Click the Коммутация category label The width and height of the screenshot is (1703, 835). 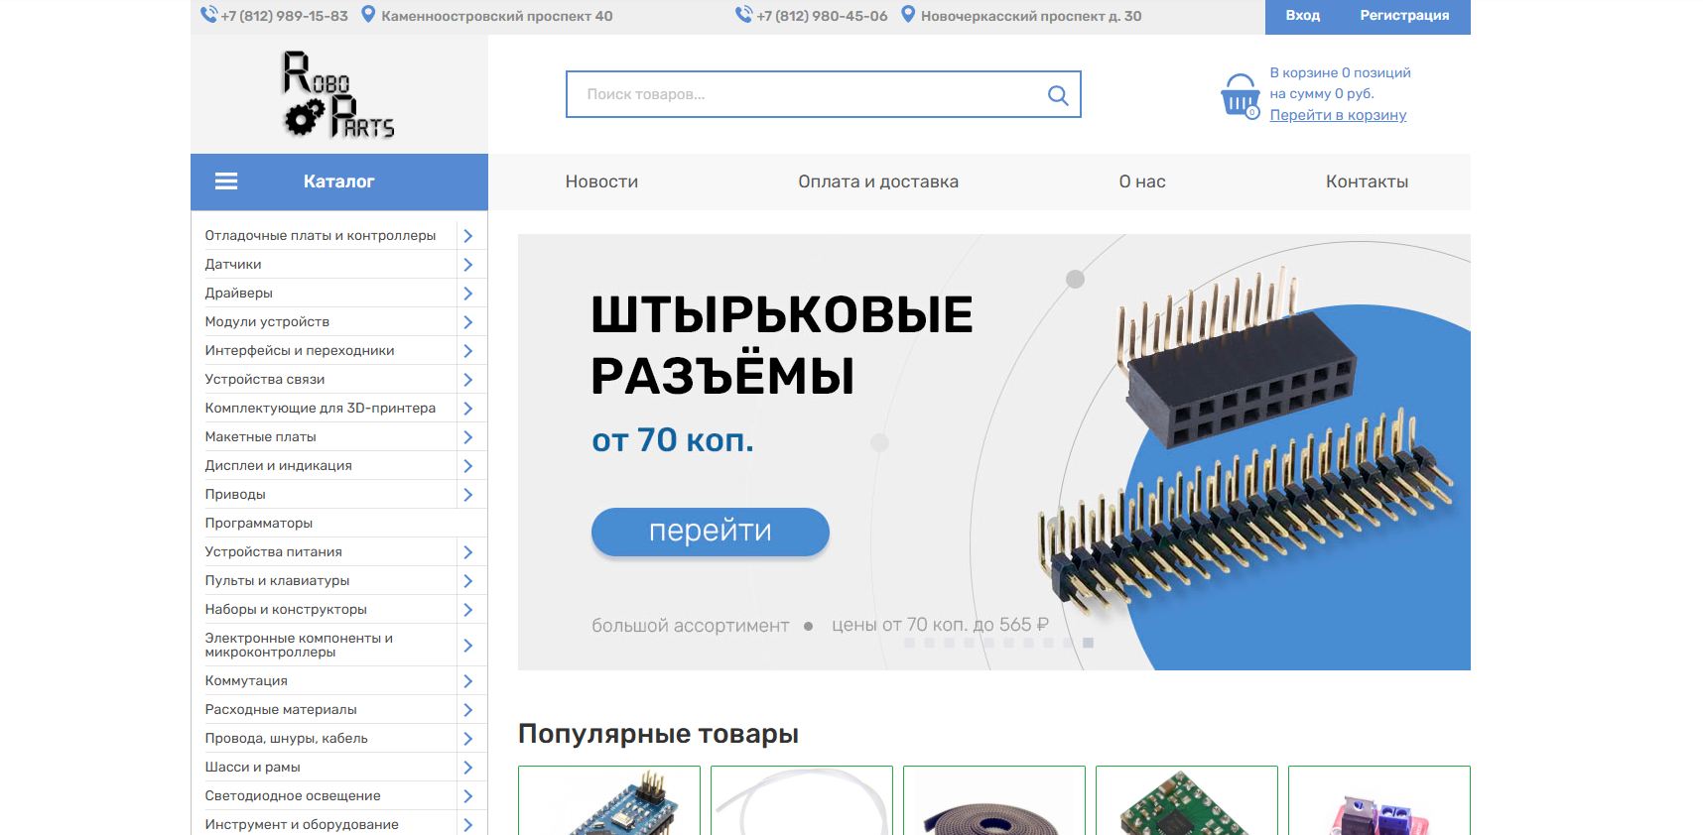[246, 681]
